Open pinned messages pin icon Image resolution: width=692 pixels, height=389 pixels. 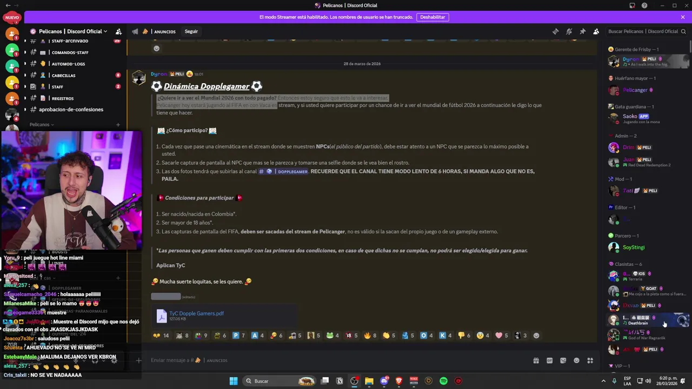click(582, 31)
